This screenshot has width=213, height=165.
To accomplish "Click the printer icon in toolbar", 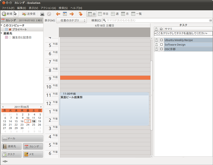I will pos(42,14).
